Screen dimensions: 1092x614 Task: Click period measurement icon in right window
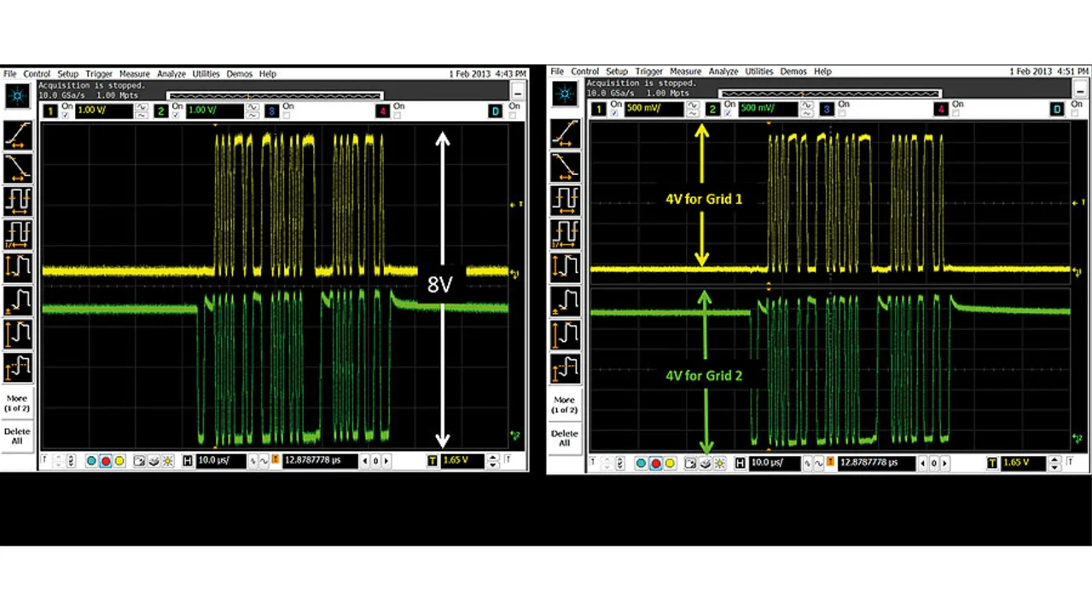tap(564, 200)
